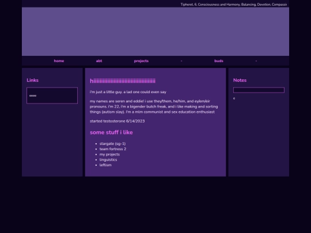Screen dimensions: 311x233
Task: Click the dash link after buds
Action: [x=256, y=61]
